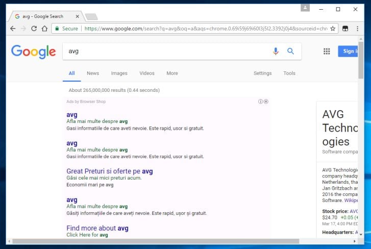The image size is (371, 249).
Task: Click the scroll up arrow of vertical scrollbar
Action: 361,39
